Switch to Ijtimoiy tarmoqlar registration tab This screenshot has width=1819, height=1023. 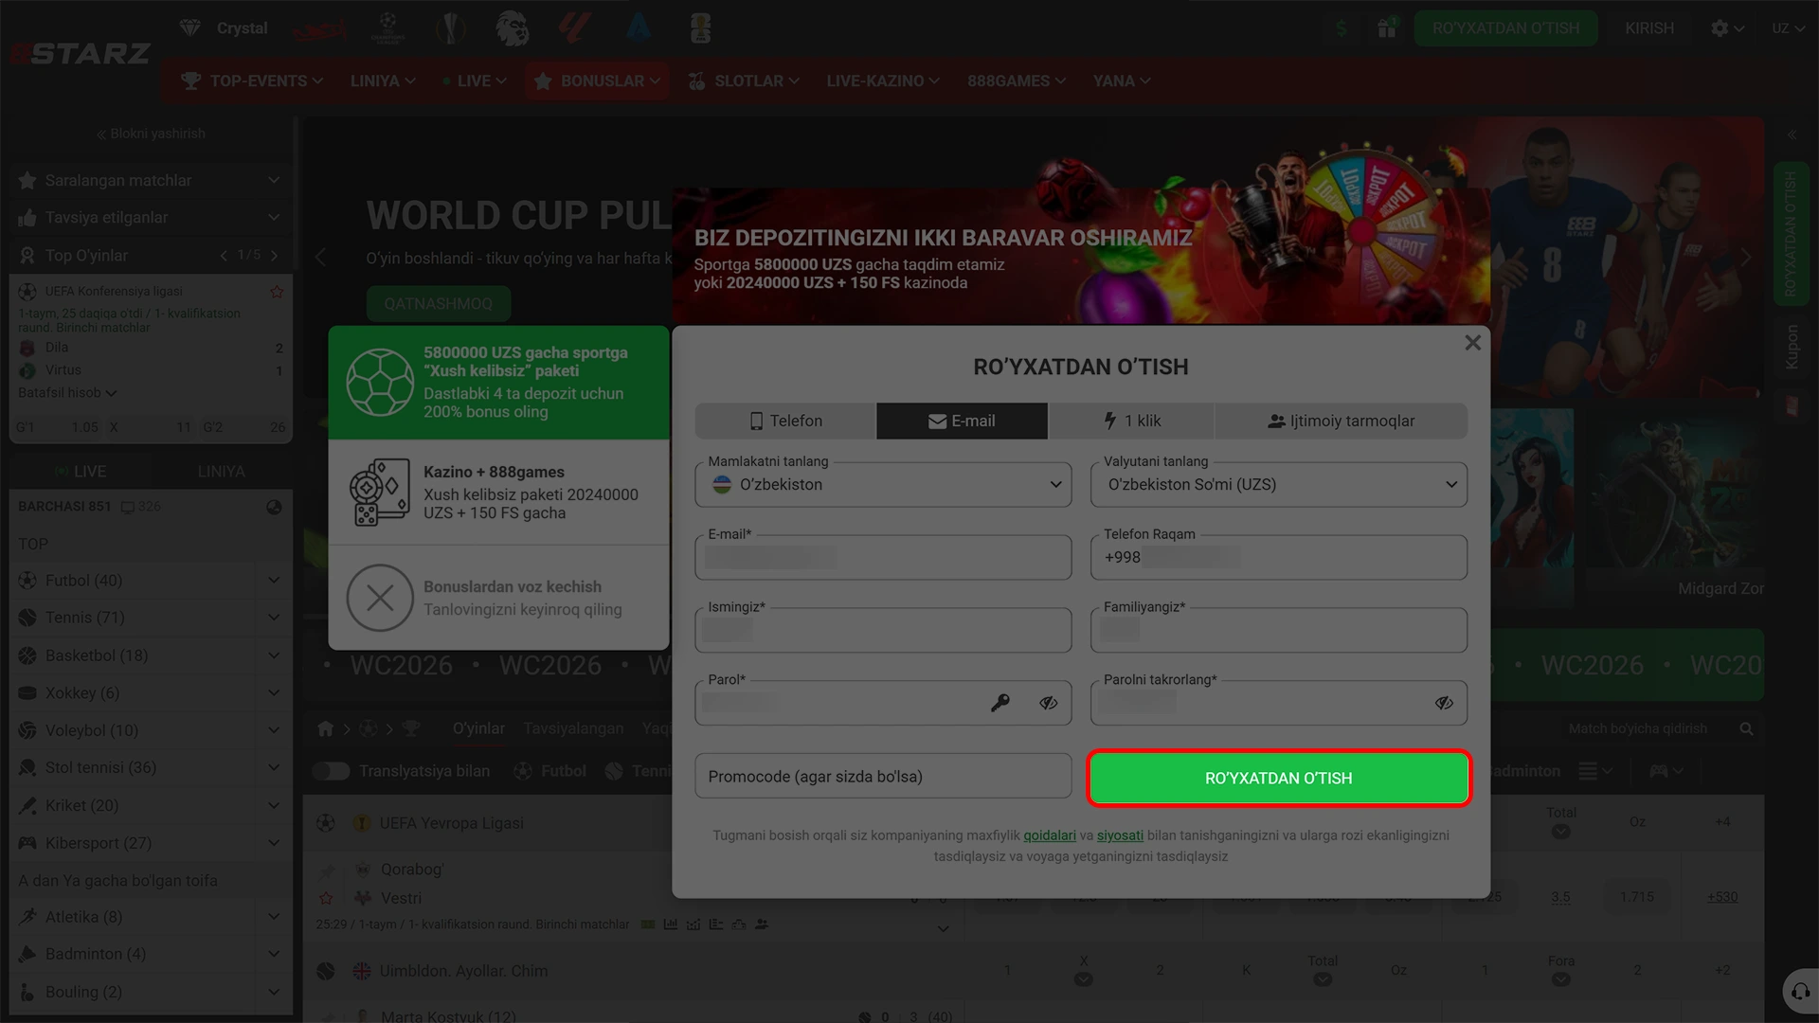[x=1341, y=421]
